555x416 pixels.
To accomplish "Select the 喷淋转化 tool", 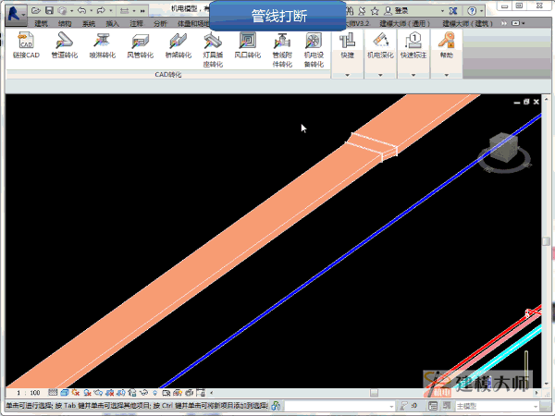I will pos(103,45).
